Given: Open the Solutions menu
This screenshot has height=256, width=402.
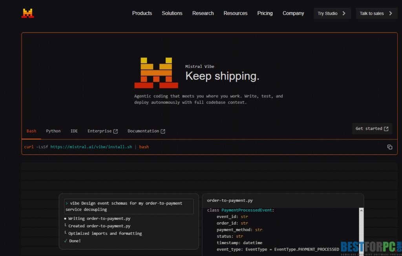Looking at the screenshot, I should tap(172, 13).
